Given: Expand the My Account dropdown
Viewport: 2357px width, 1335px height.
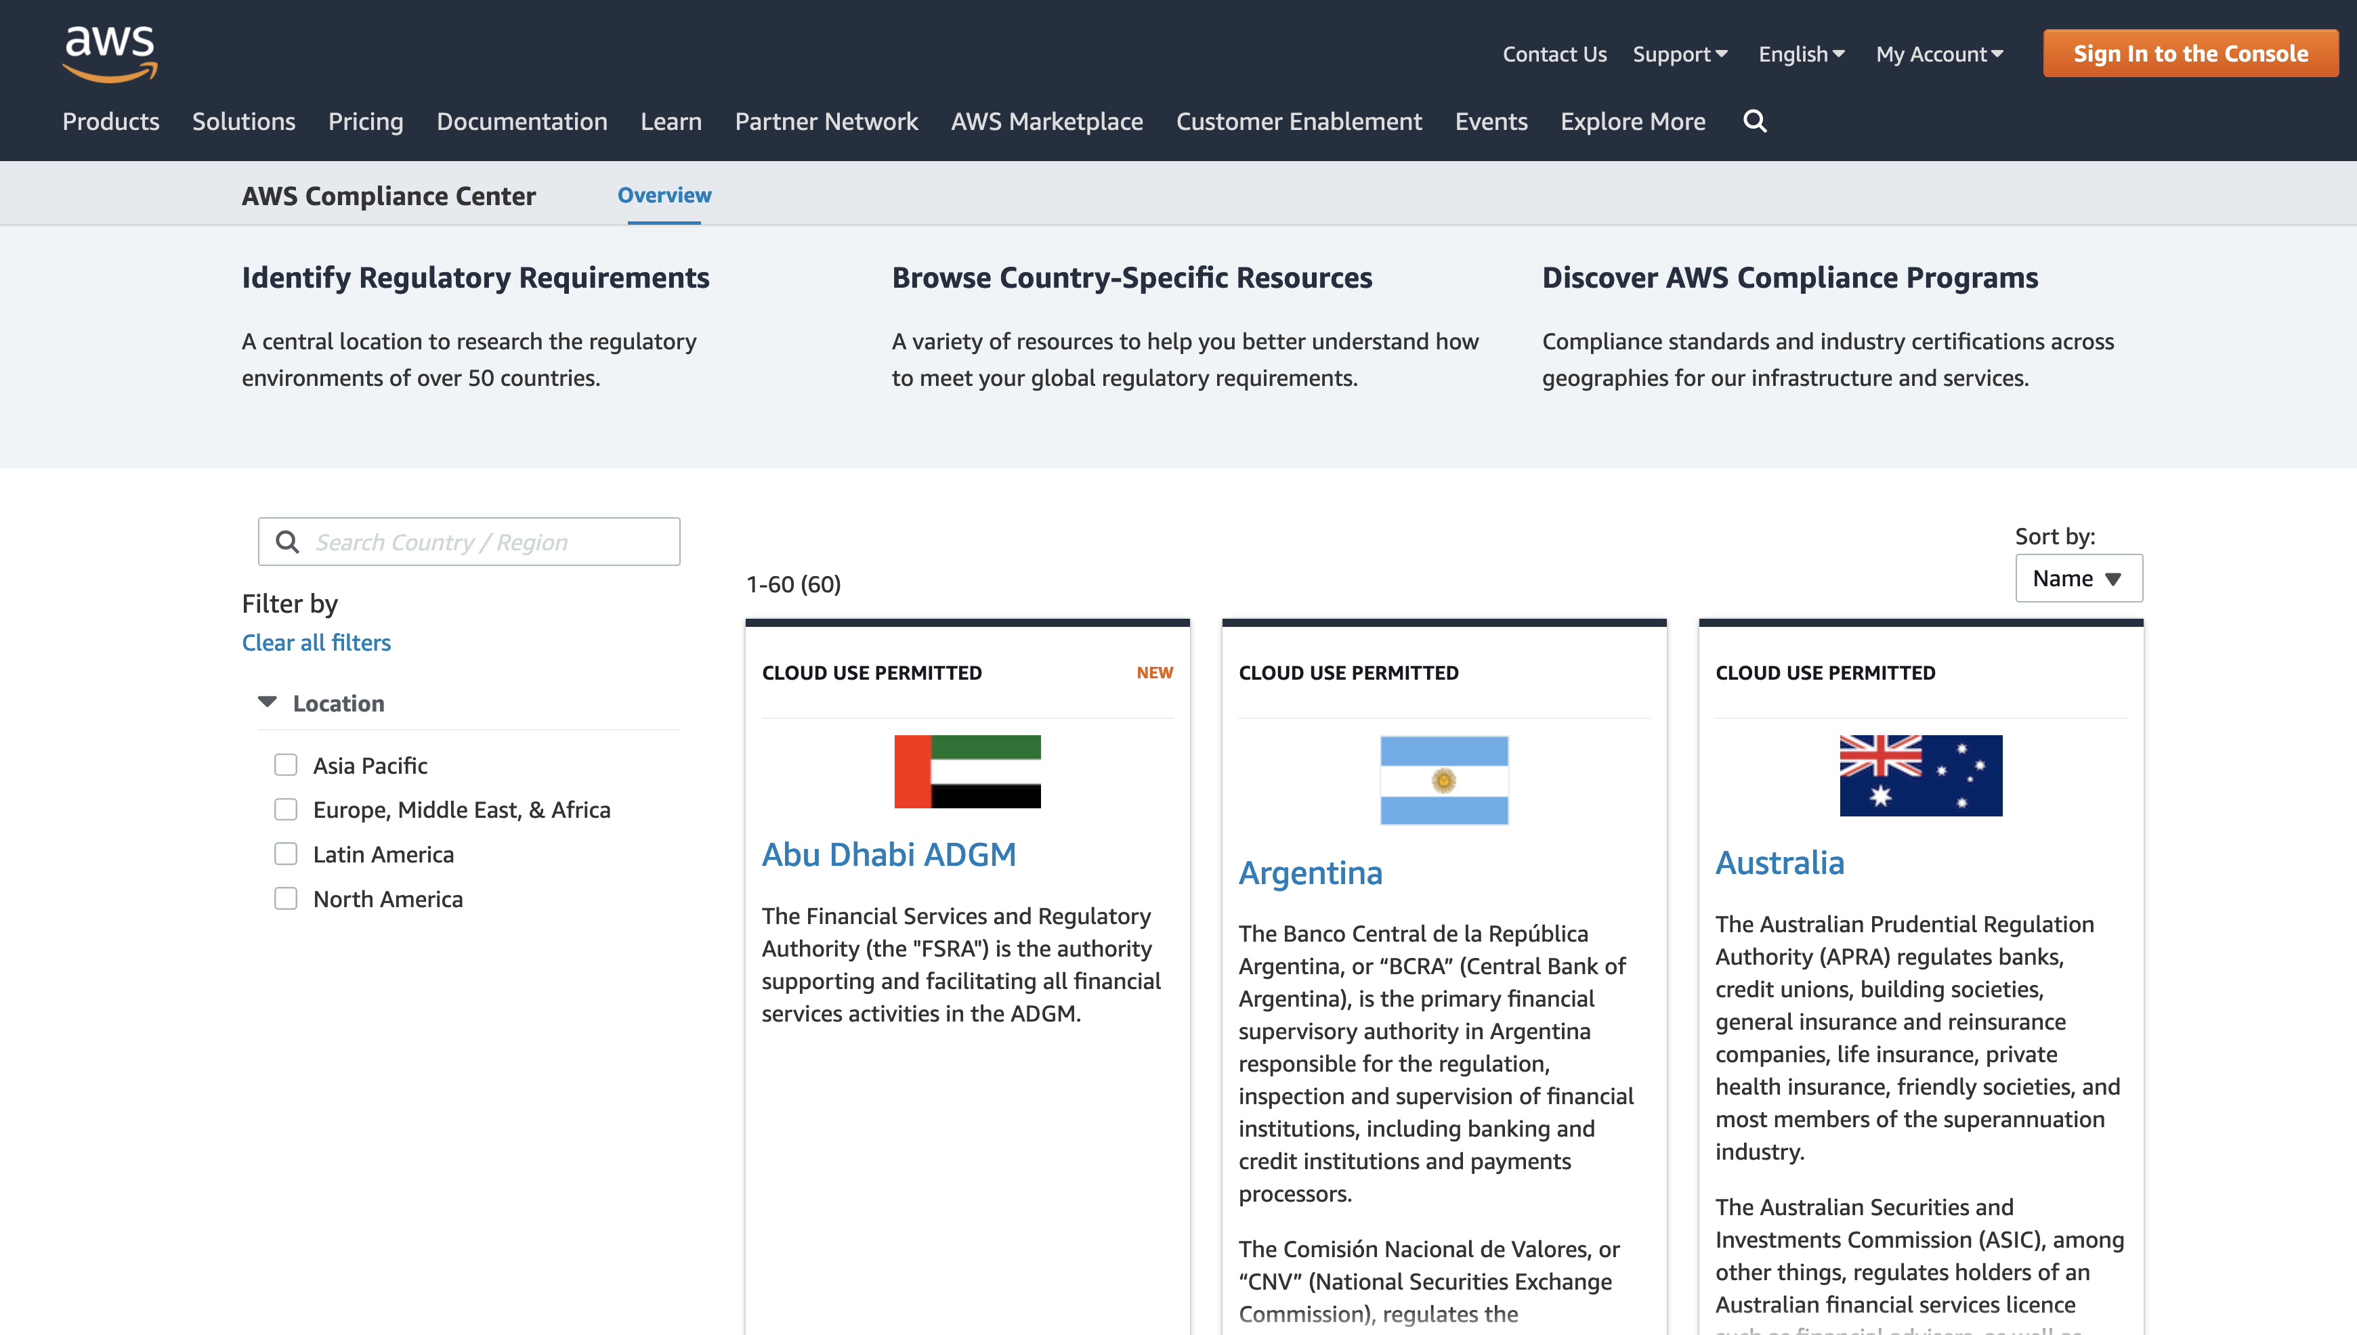Looking at the screenshot, I should [x=1939, y=54].
